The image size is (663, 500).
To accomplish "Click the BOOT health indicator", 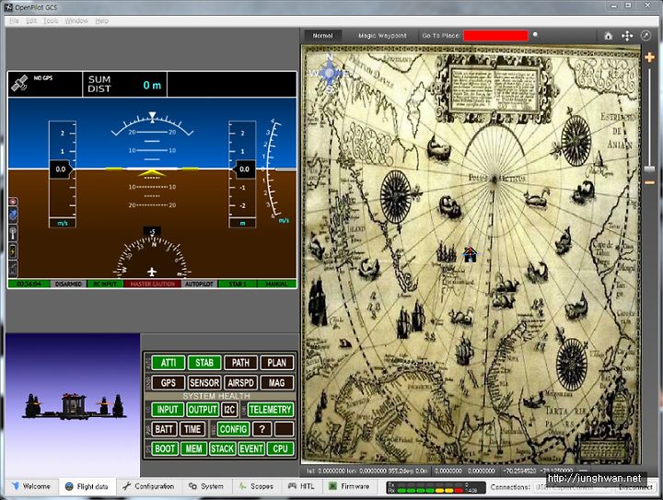I will click(x=165, y=448).
